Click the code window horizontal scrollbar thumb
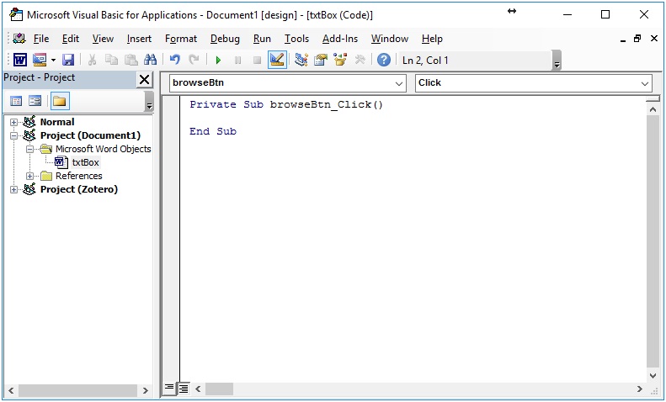 tap(219, 389)
